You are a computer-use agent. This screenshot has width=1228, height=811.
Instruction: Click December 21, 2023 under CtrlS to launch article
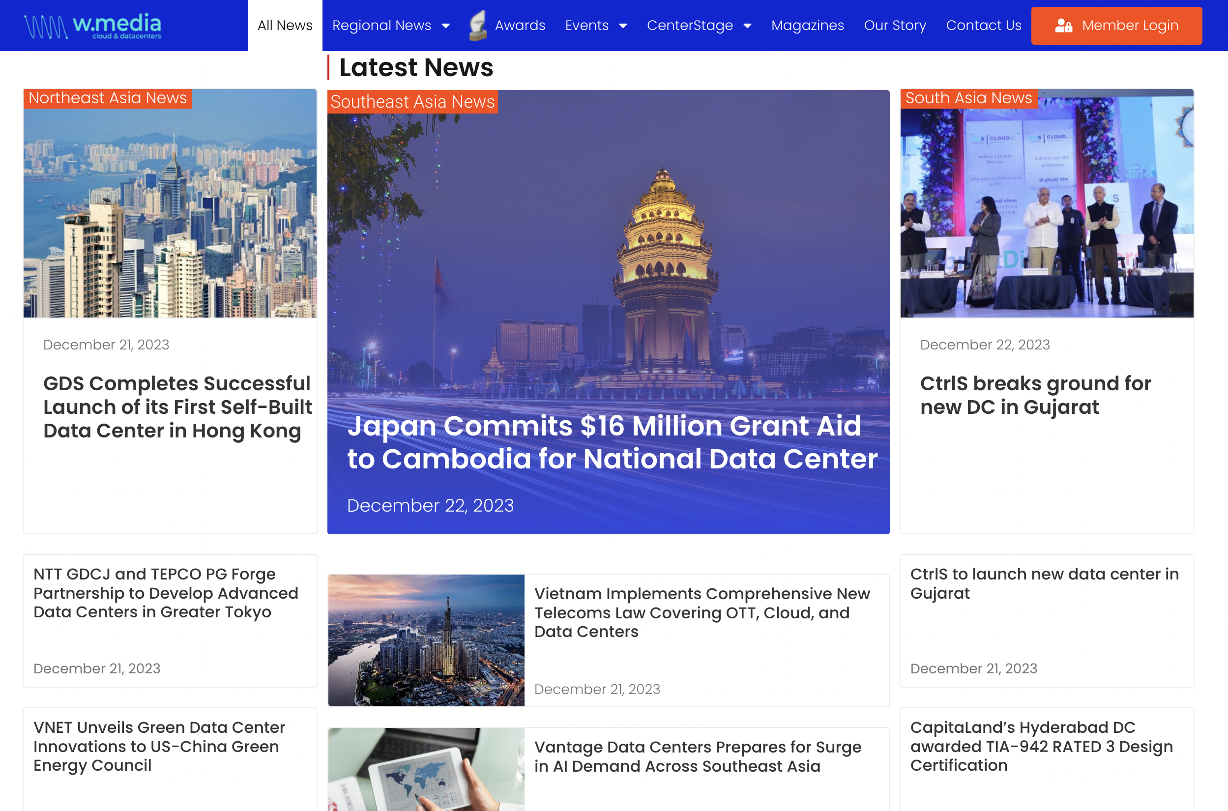[973, 669]
